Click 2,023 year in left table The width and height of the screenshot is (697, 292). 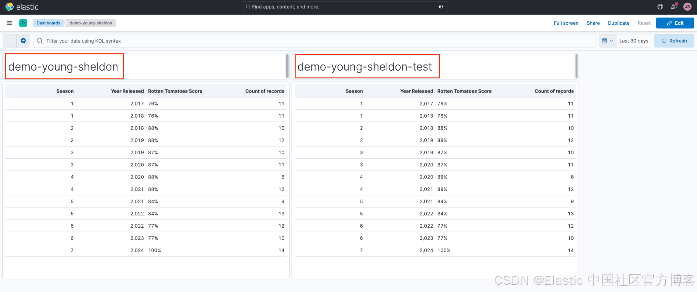pos(137,238)
